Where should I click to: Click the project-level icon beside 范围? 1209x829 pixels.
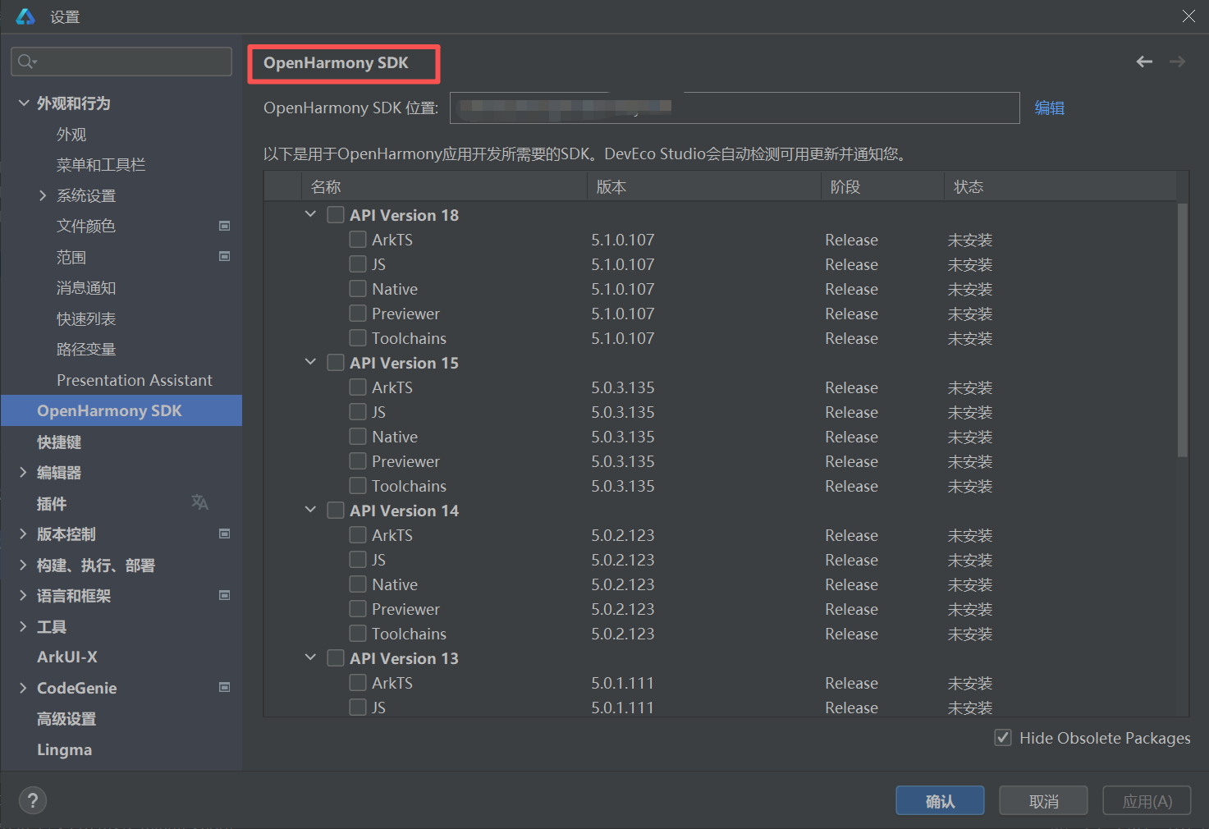[224, 256]
